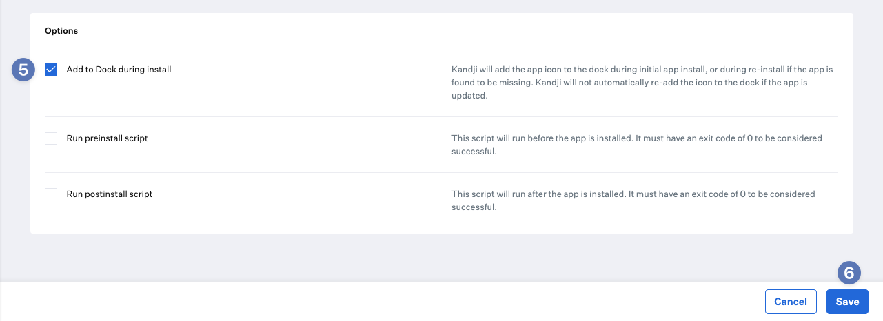Click gray page background below the Options card
This screenshot has height=321, width=883.
[x=441, y=256]
